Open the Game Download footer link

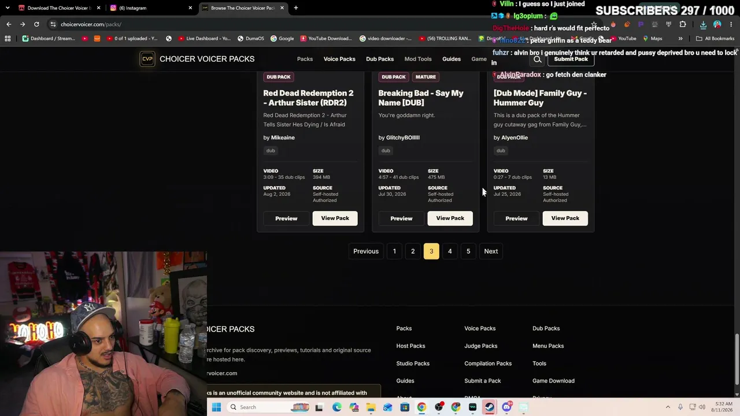pos(553,381)
